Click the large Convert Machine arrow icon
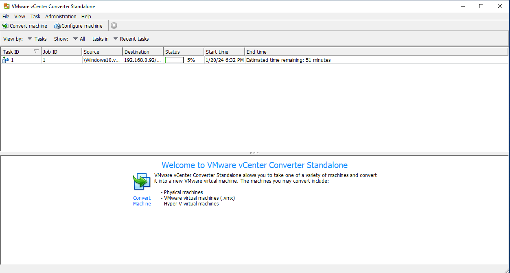510x273 pixels. tap(142, 181)
